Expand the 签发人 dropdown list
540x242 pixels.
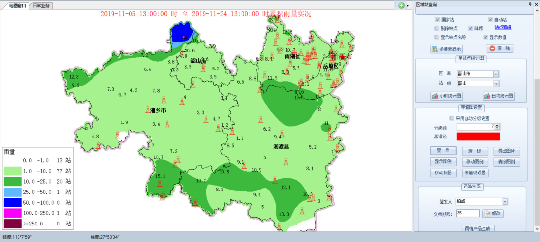[x=504, y=201]
